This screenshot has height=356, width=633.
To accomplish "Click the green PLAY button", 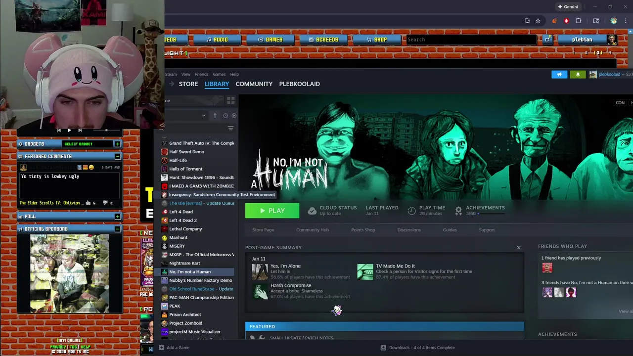I will click(x=272, y=211).
